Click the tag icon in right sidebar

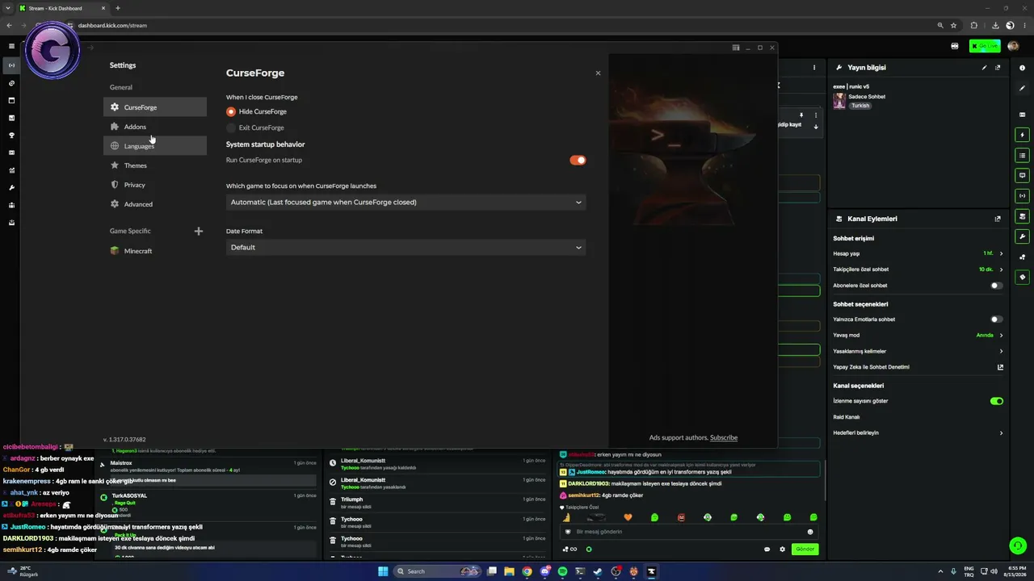pos(1022,278)
